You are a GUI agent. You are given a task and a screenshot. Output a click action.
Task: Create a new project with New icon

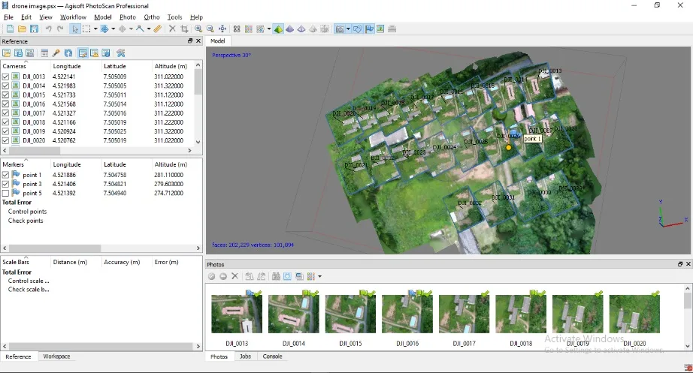click(x=10, y=29)
